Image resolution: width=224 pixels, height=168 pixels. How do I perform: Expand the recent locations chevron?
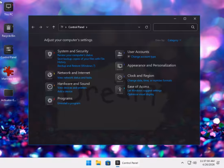pos(47,27)
